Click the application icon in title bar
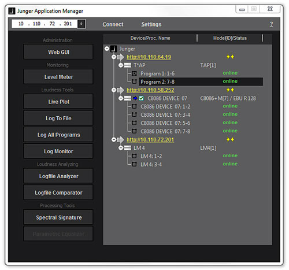The width and height of the screenshot is (289, 270). [12, 11]
